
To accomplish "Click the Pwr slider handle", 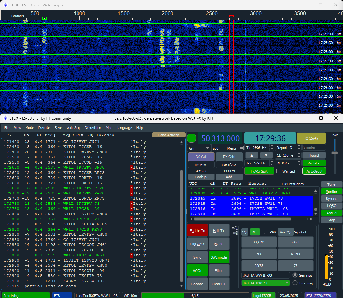I will coord(335,153).
